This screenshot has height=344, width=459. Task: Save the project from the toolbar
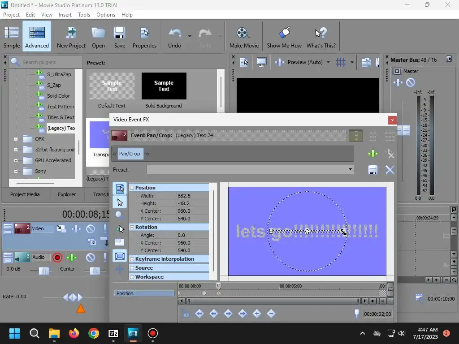coord(119,37)
